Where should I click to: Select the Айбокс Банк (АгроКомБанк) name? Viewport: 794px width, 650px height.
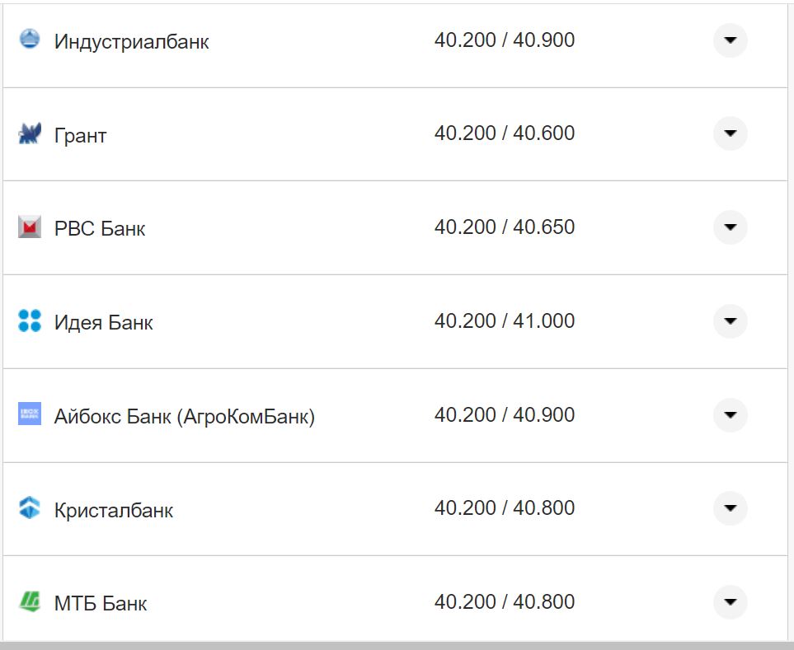[x=184, y=416]
